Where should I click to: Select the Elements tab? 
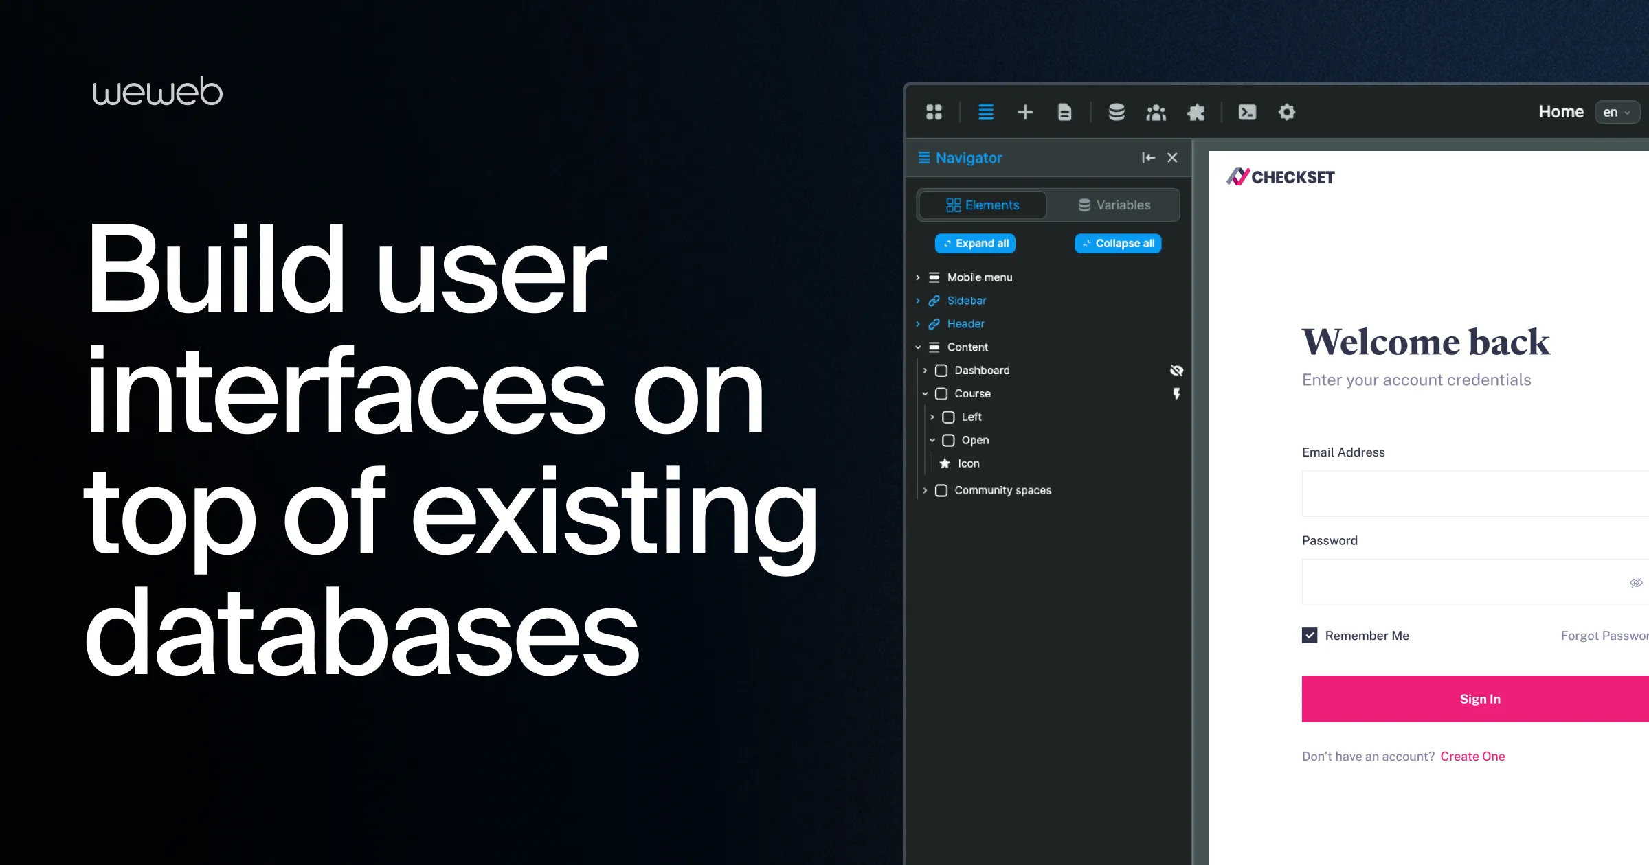click(x=983, y=205)
